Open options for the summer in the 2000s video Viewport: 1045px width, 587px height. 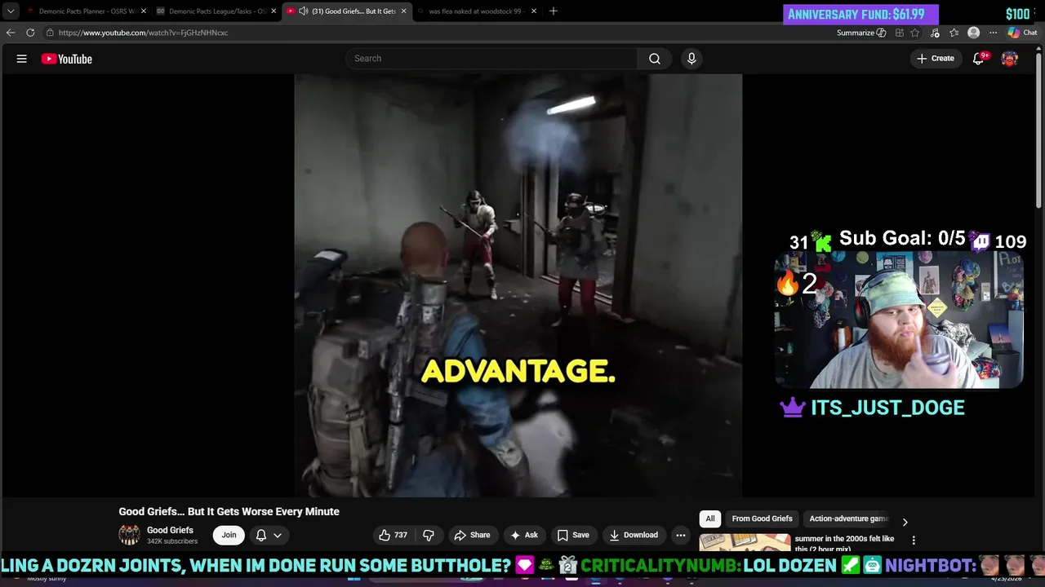tap(914, 540)
